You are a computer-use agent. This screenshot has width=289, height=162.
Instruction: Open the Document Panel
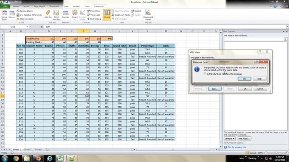coord(148,15)
